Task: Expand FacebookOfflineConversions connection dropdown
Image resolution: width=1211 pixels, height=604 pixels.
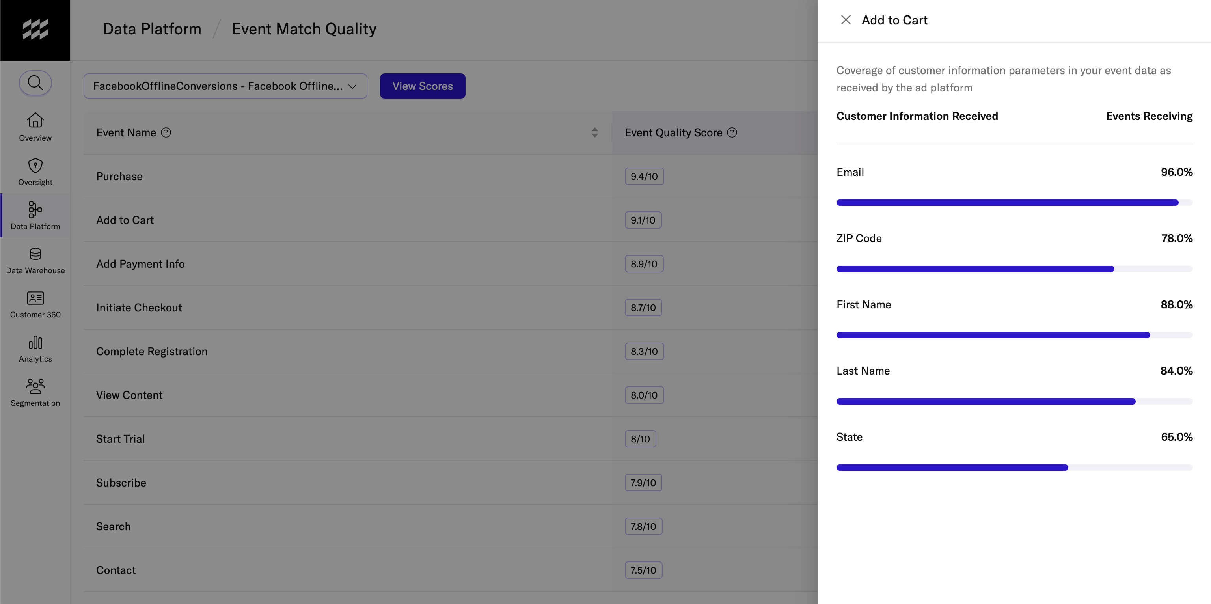Action: pyautogui.click(x=225, y=86)
